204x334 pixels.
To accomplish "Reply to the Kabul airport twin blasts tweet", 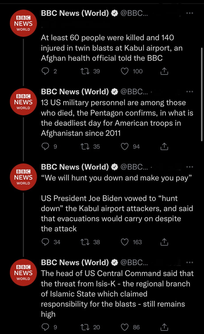I will (x=45, y=71).
